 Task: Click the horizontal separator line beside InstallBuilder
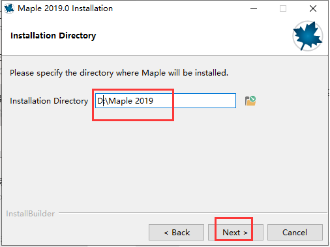tap(193, 212)
